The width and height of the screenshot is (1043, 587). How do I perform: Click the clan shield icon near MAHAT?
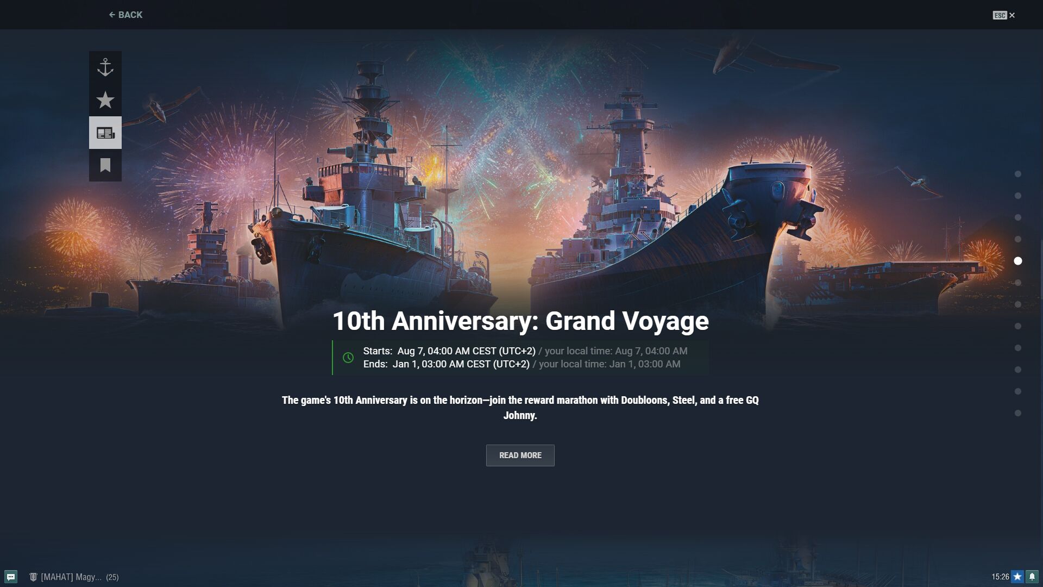[x=33, y=577]
